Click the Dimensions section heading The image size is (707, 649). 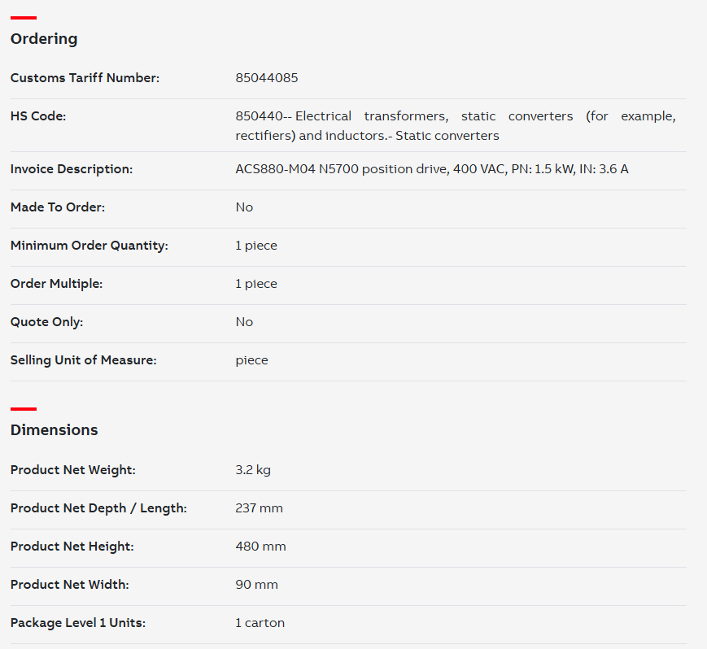click(55, 430)
